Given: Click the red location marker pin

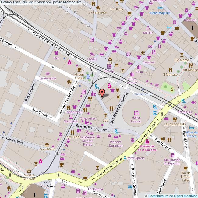Looking at the screenshot, I should click(102, 92).
